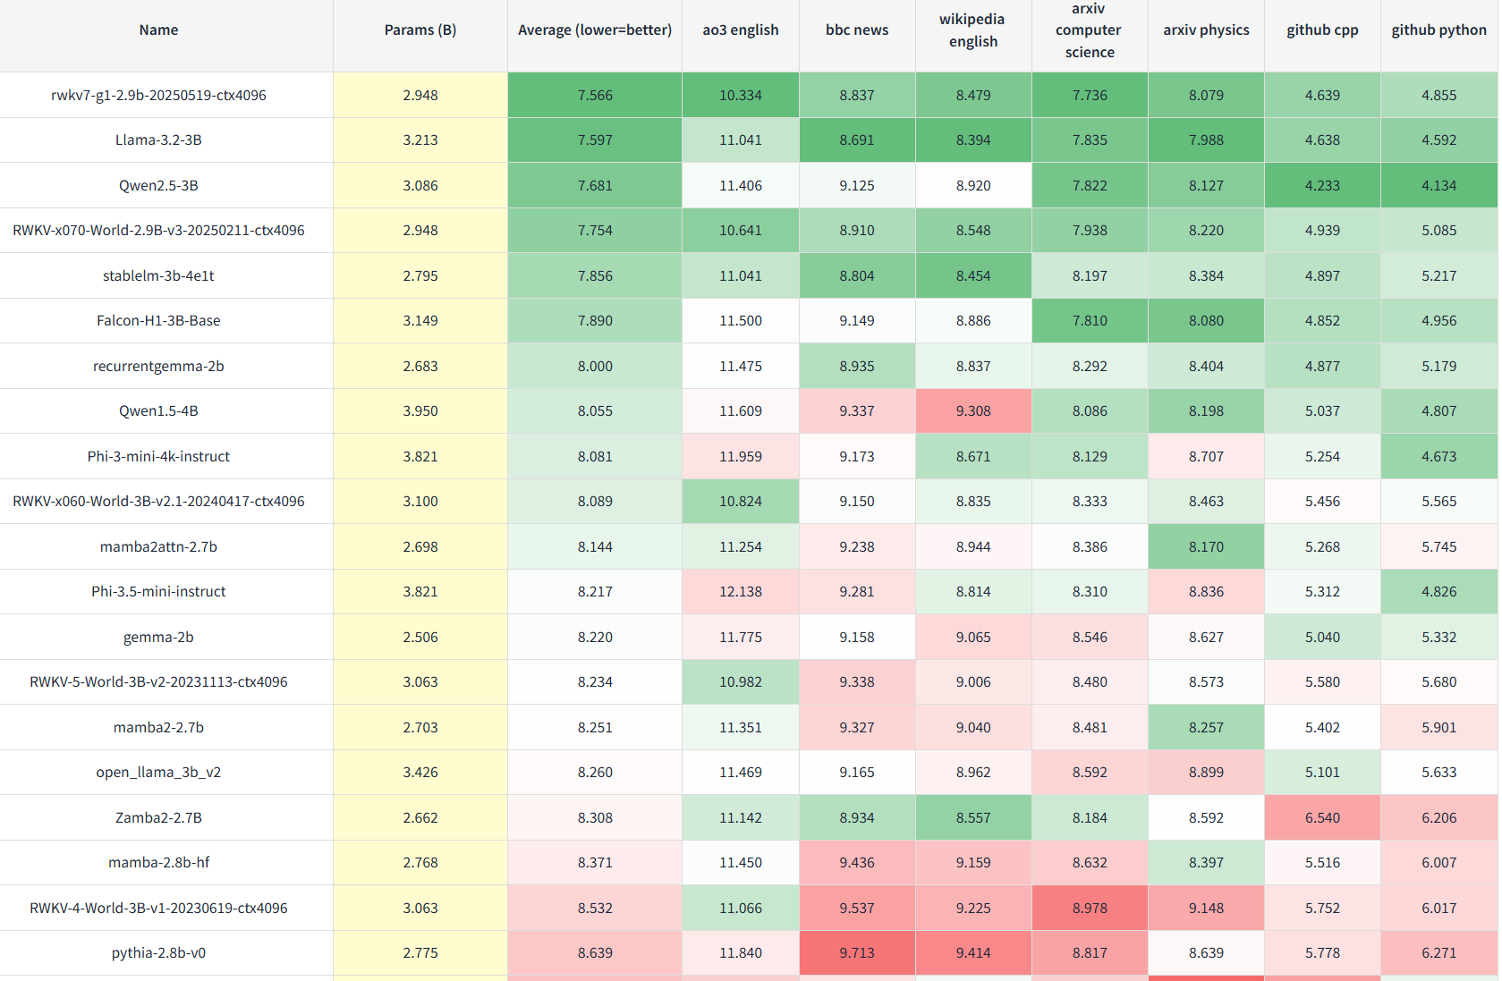Click the ao3 english column header

point(740,30)
